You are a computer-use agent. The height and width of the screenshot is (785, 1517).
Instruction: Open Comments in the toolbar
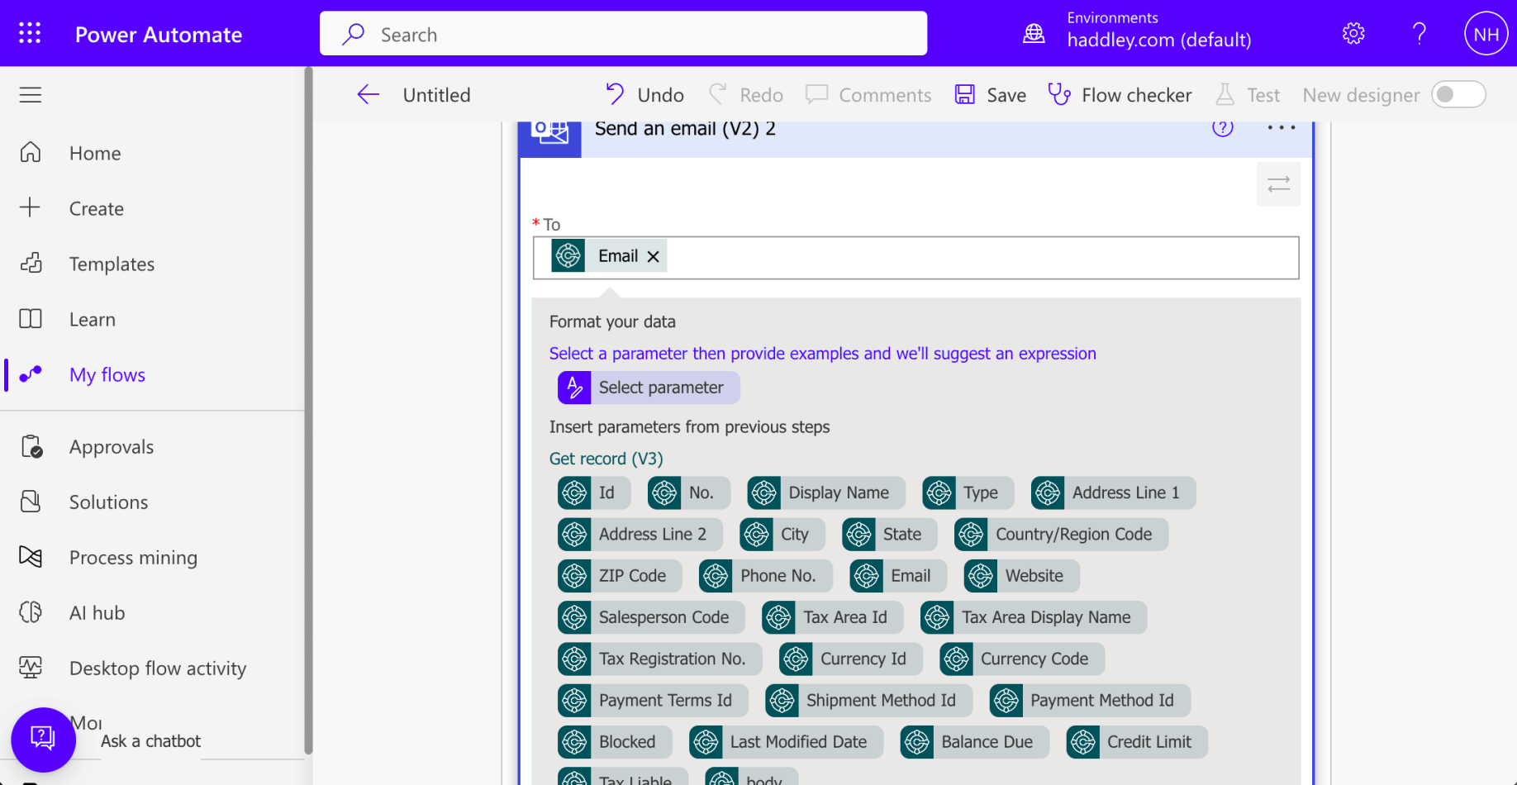[x=868, y=95]
